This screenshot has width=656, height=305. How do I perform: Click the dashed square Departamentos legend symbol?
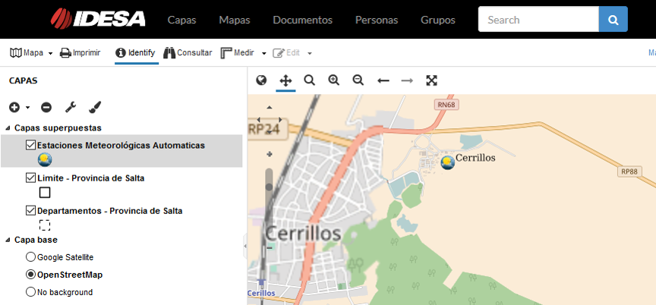pyautogui.click(x=45, y=225)
